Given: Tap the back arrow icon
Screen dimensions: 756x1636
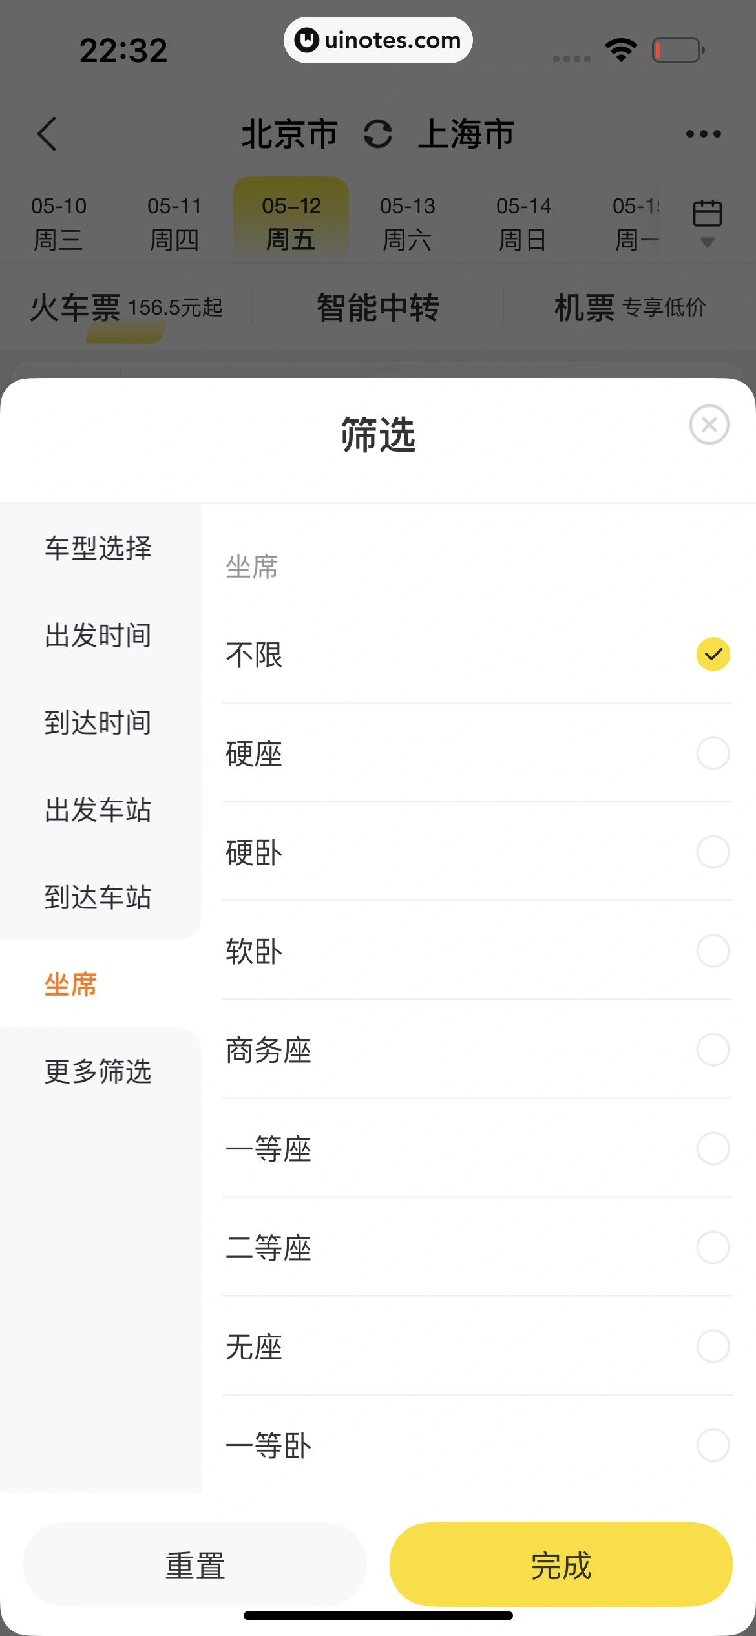Looking at the screenshot, I should (47, 134).
